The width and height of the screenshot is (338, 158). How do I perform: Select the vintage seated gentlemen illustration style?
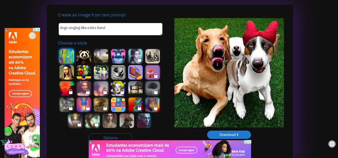pos(152,56)
